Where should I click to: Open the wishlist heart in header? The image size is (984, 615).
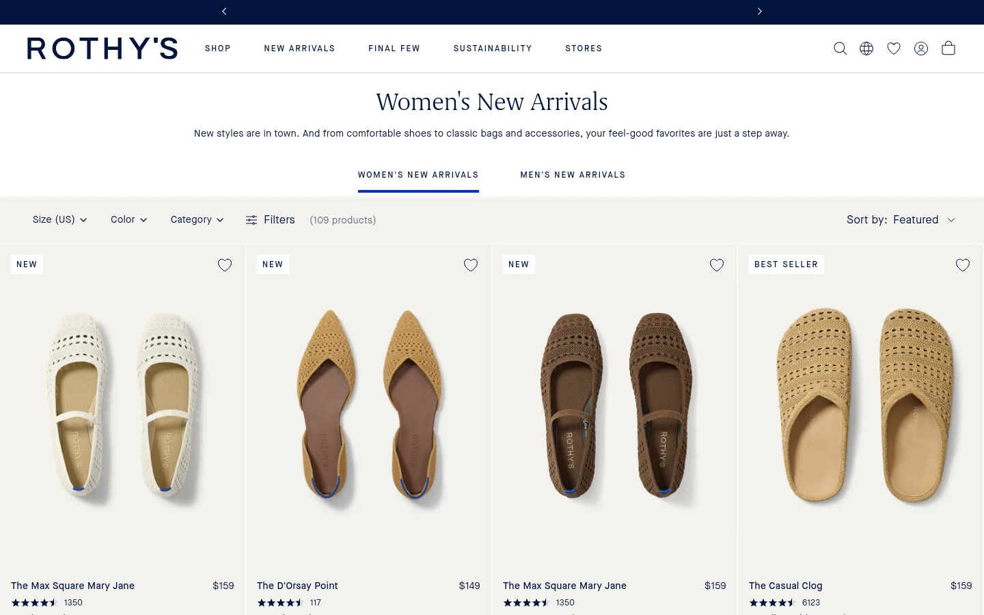pos(894,49)
